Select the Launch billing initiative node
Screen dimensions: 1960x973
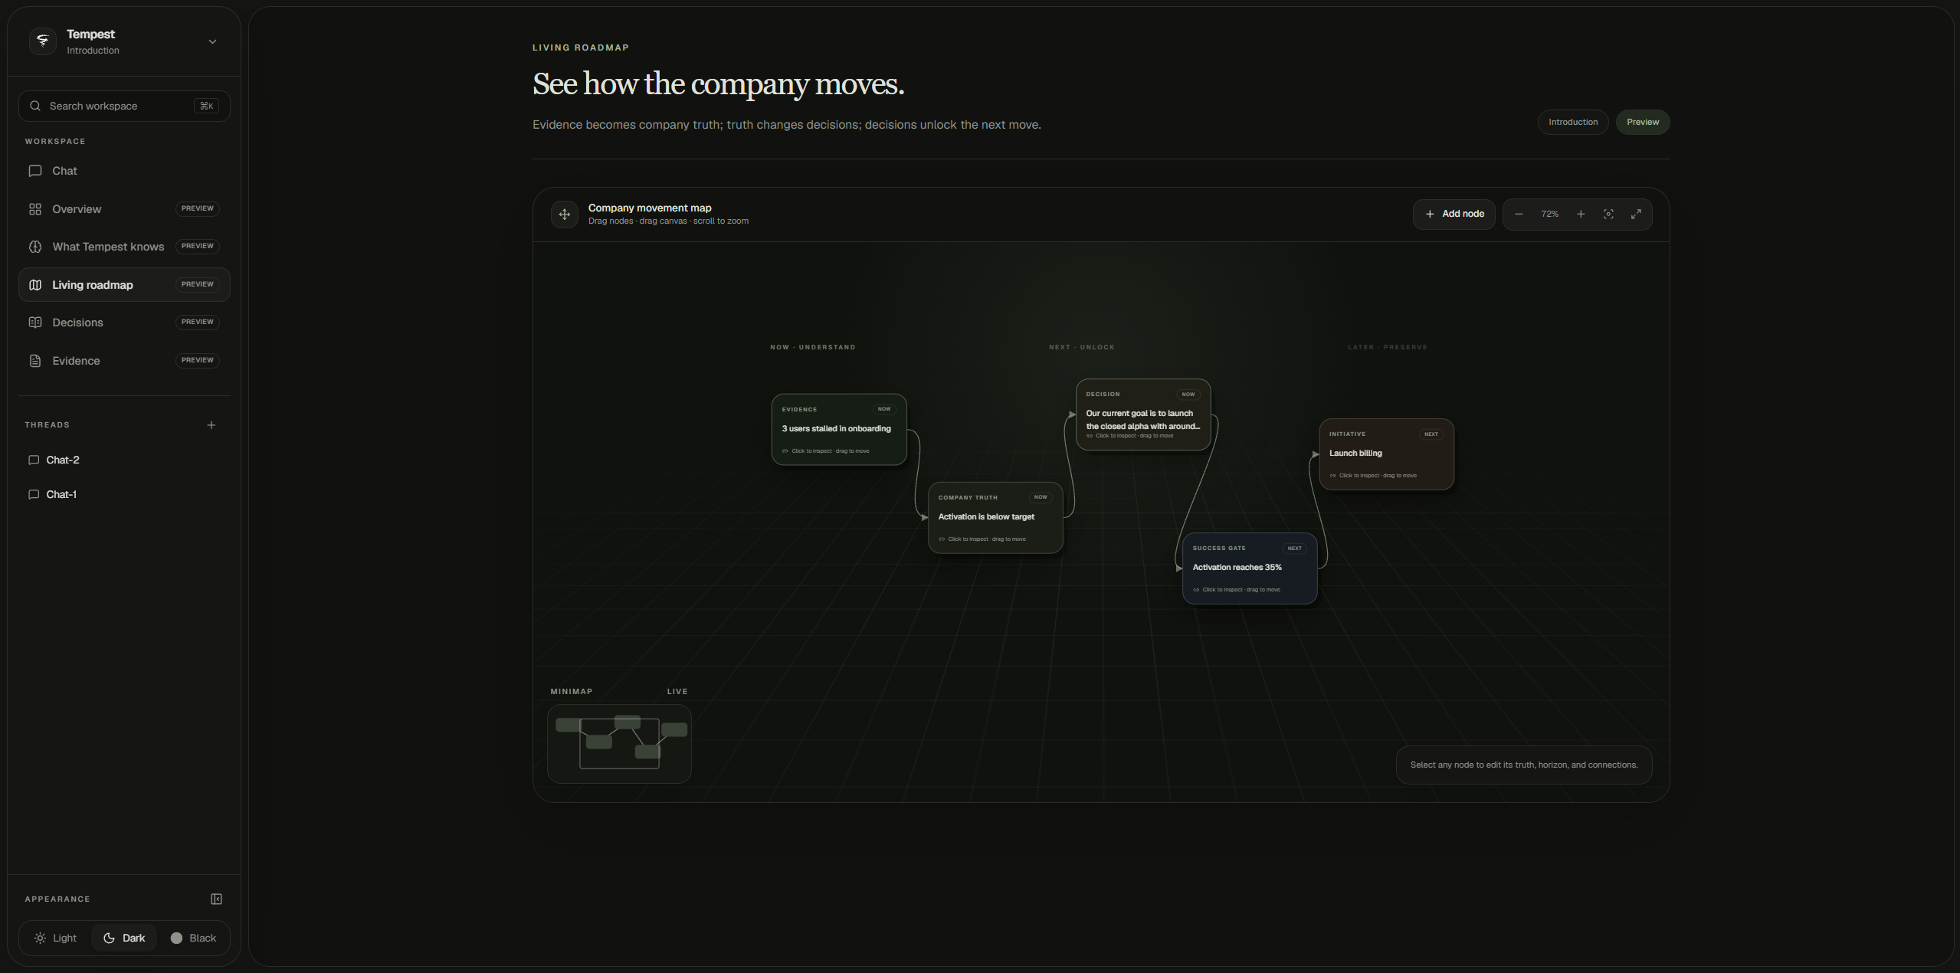[1386, 454]
